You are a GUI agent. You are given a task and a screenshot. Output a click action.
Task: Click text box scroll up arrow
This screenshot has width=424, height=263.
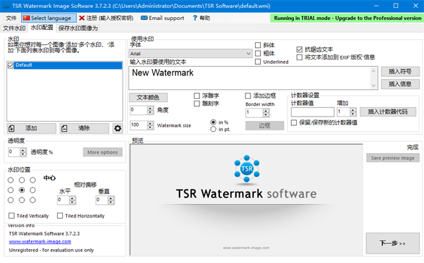374,71
